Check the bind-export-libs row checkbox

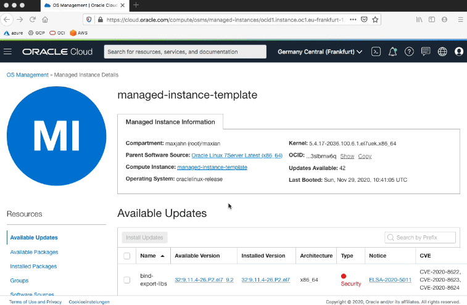(x=127, y=280)
